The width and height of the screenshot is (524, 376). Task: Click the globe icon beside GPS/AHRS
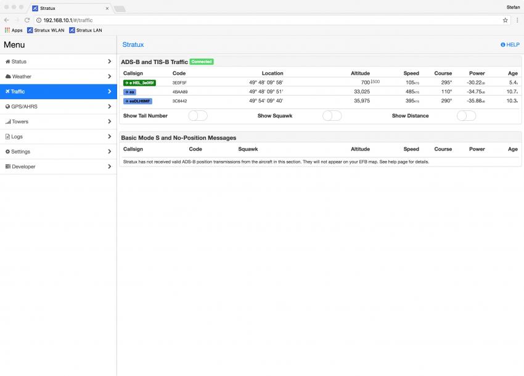(7, 107)
